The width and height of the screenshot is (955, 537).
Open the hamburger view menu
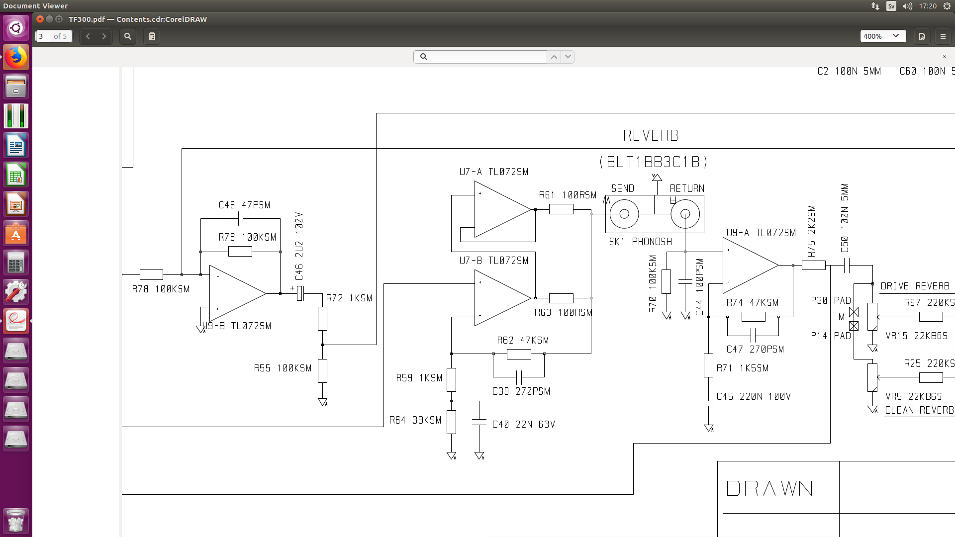point(943,36)
